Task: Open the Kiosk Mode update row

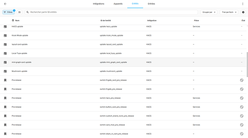Action: pyautogui.click(x=123, y=36)
